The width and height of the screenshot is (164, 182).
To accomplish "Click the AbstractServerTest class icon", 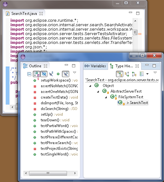I will coord(105,91).
